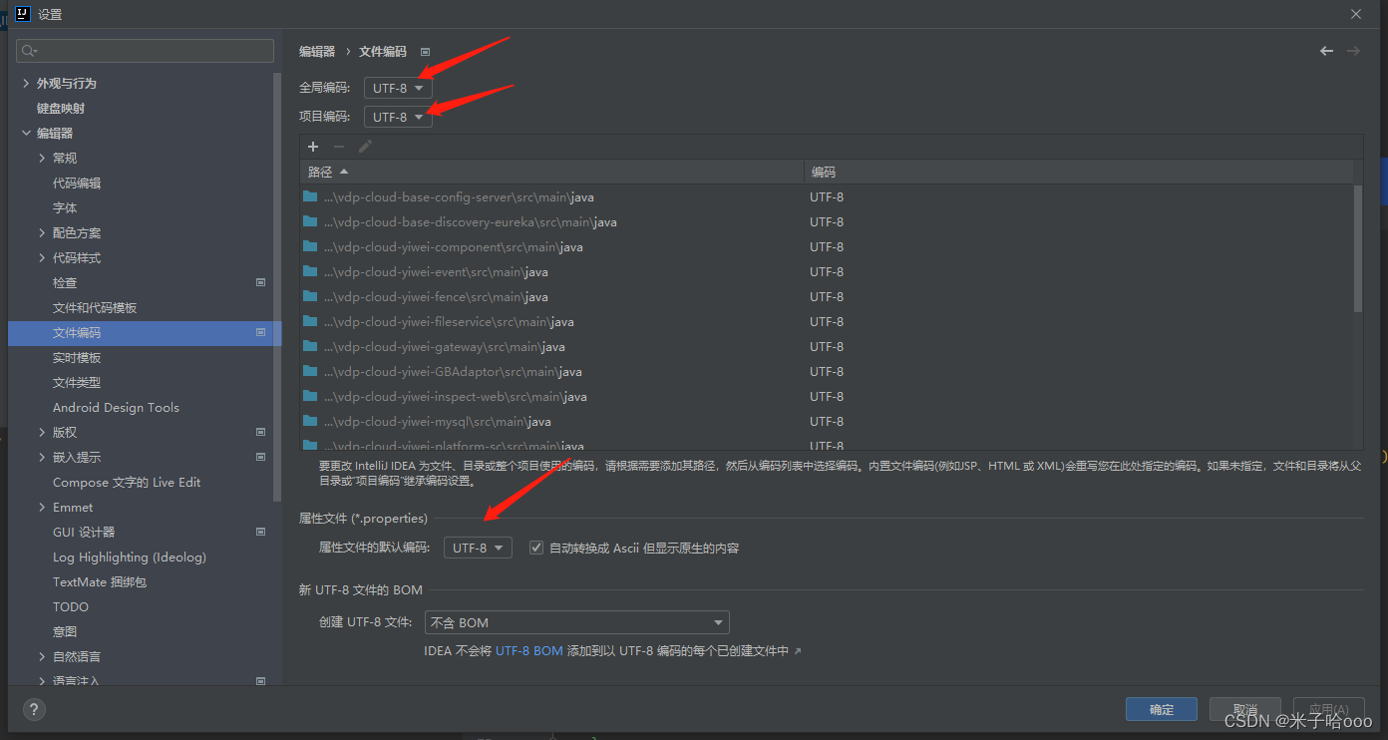The height and width of the screenshot is (740, 1388).
Task: Click folder icon of vdp-cloud-base-config-server row
Action: point(310,196)
